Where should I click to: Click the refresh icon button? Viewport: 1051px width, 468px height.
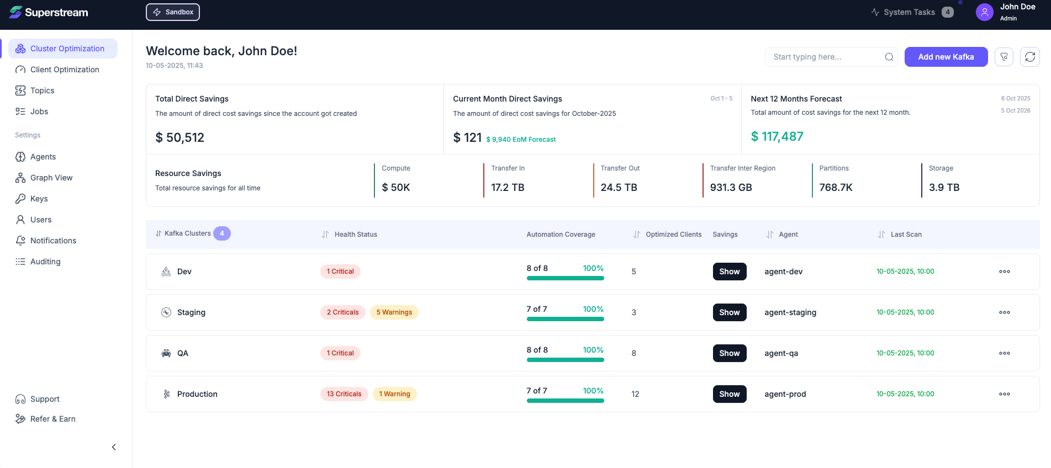point(1030,57)
